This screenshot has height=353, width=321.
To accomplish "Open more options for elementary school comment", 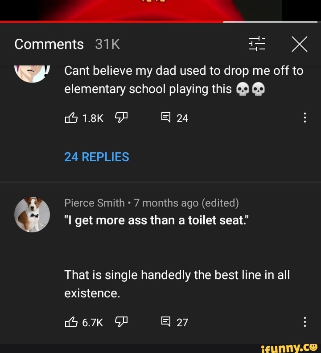I will coord(305,118).
